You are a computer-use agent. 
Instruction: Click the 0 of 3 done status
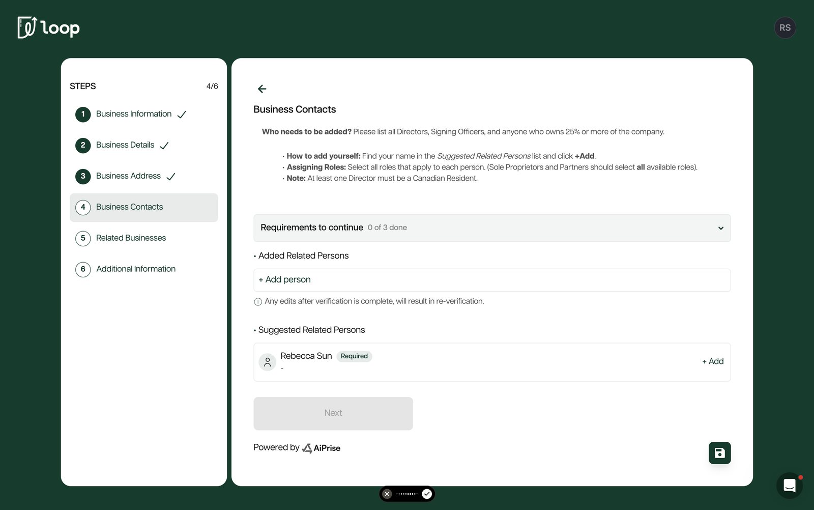[x=387, y=228]
